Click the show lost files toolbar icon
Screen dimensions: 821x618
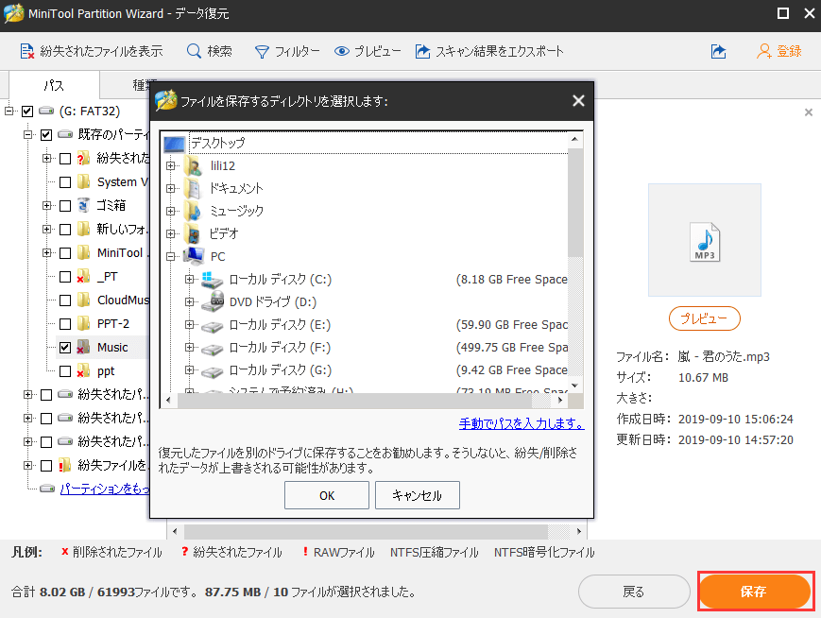(x=27, y=51)
